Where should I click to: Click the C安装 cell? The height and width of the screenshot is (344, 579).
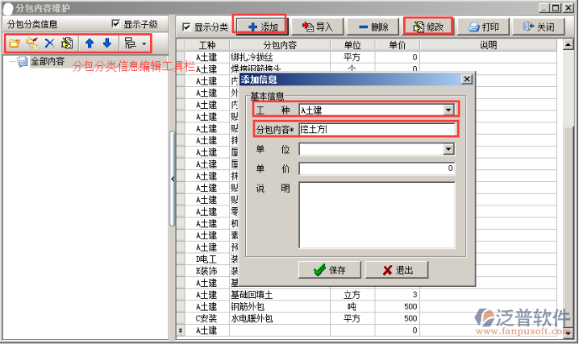pyautogui.click(x=207, y=318)
